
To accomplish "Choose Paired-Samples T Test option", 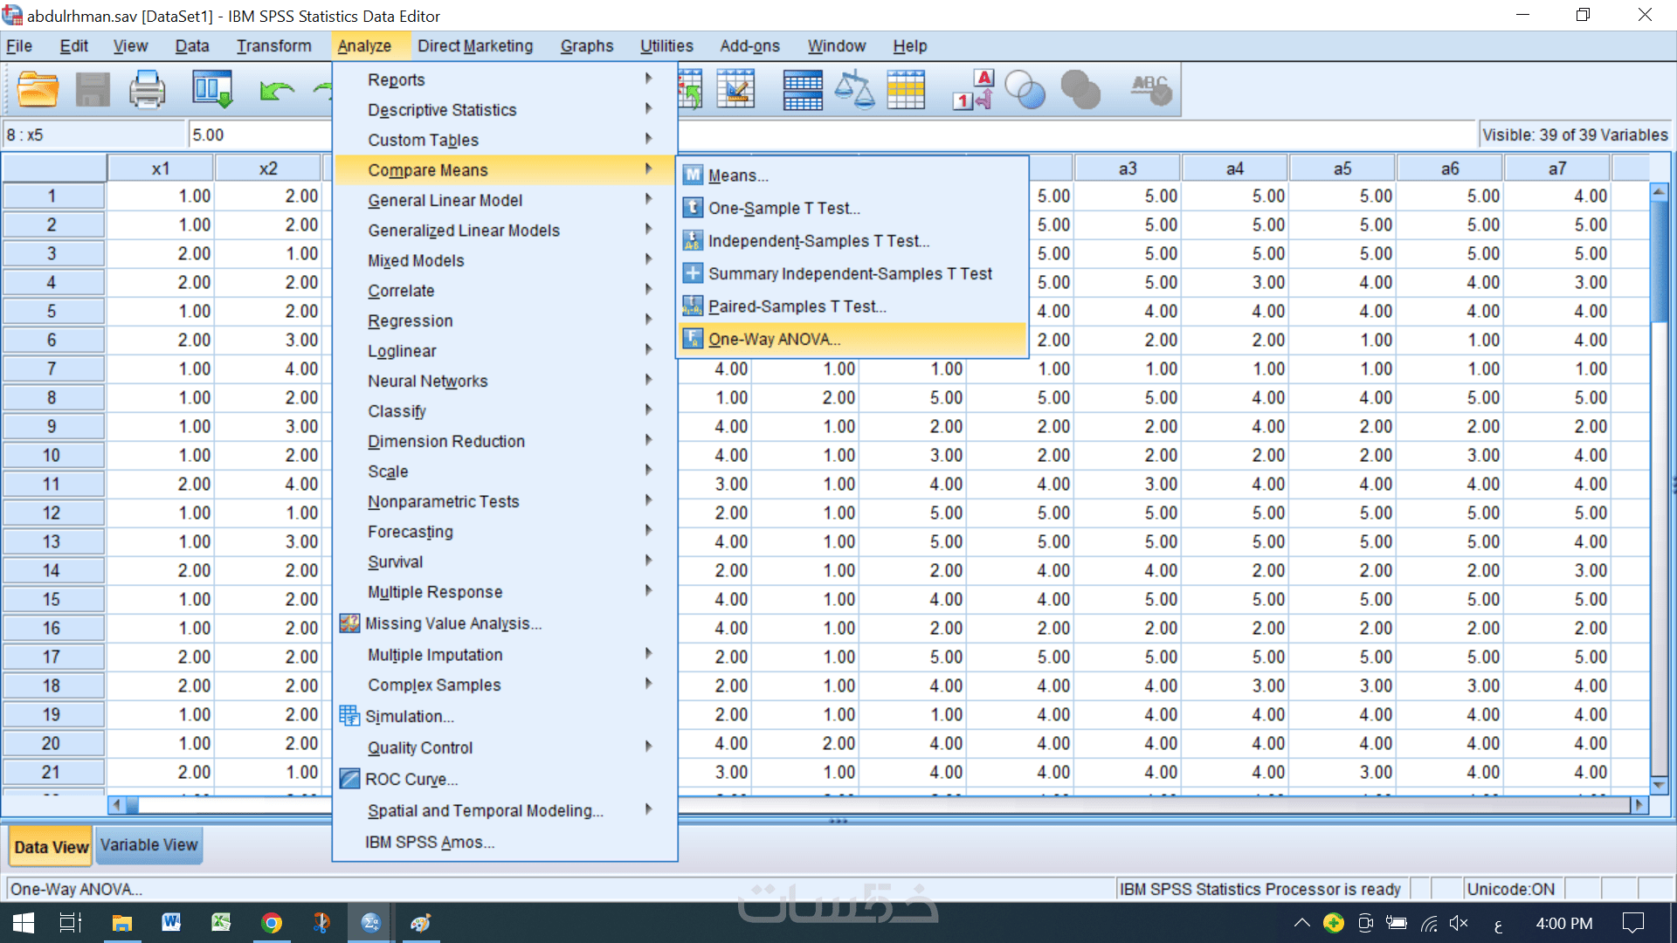I will point(796,306).
